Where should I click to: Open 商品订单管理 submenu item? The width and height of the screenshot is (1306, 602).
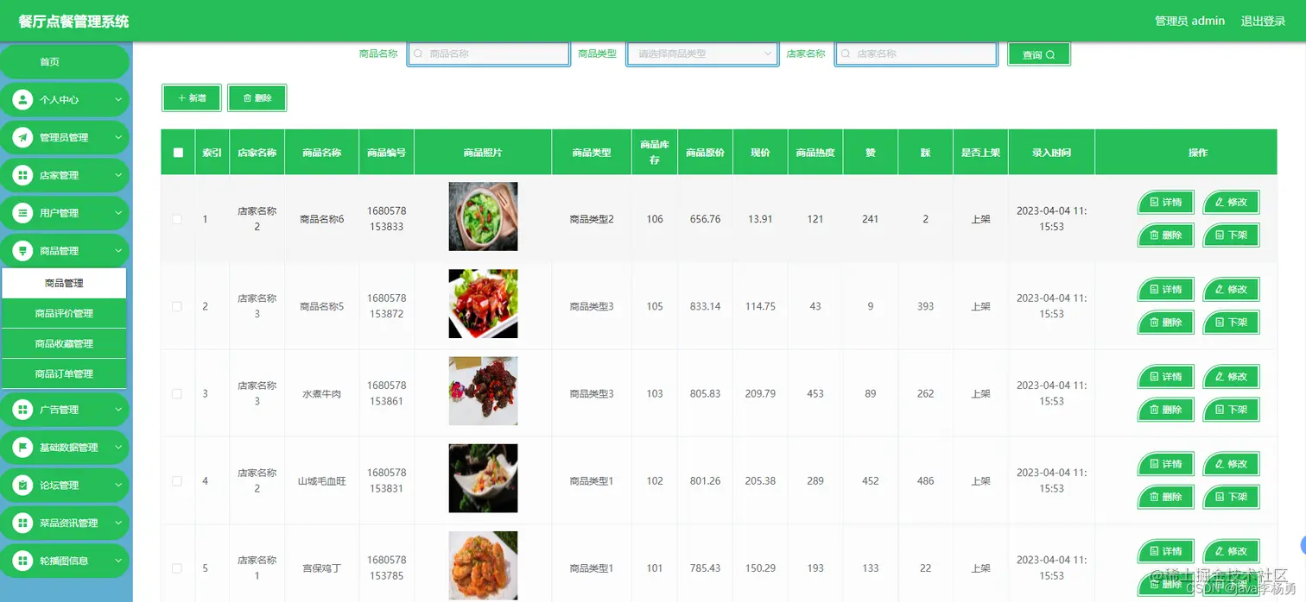click(64, 373)
